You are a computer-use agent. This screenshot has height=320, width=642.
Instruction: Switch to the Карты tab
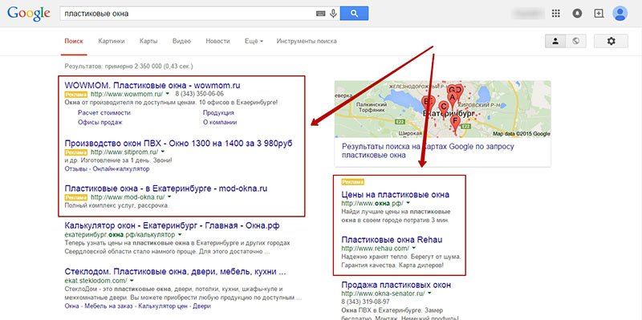[148, 41]
